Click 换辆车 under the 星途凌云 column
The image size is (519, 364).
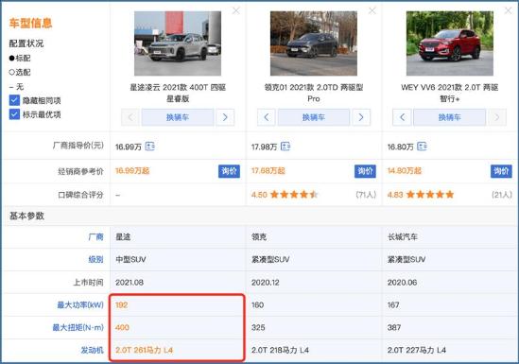point(178,117)
